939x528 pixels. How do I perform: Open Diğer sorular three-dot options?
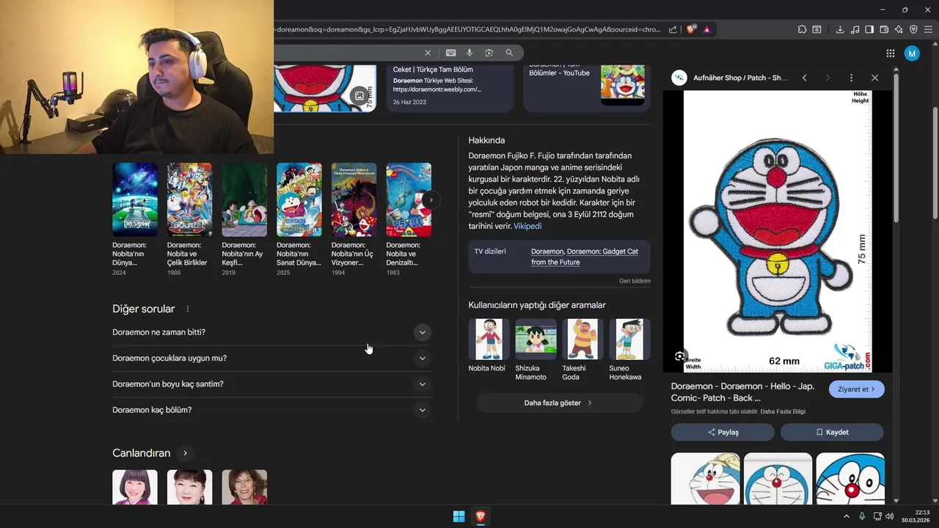pos(188,309)
